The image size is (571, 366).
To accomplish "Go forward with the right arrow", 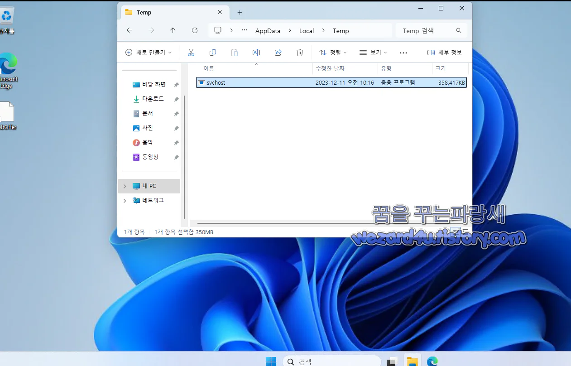I will tap(151, 30).
